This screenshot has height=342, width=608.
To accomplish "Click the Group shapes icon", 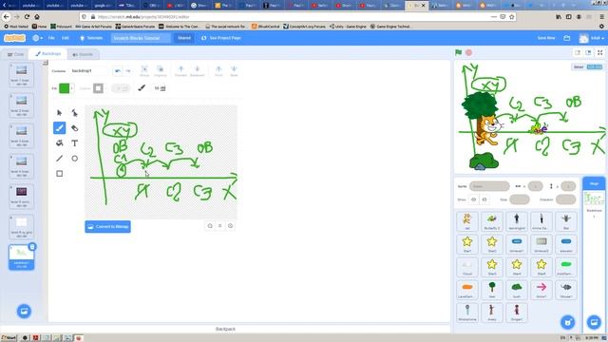I will coord(144,70).
